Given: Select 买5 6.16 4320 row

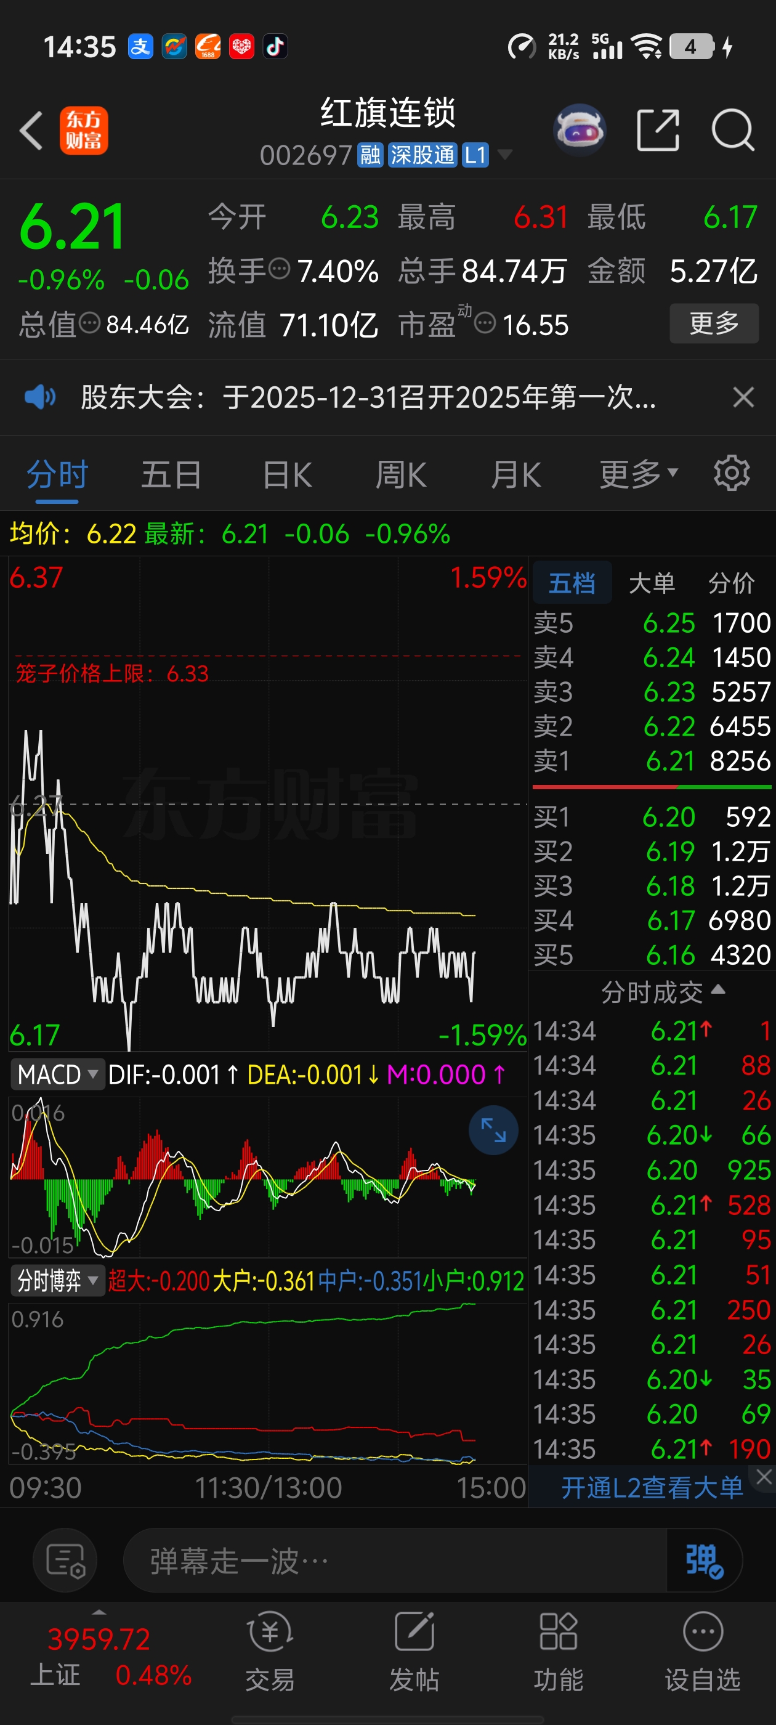Looking at the screenshot, I should pos(652,955).
